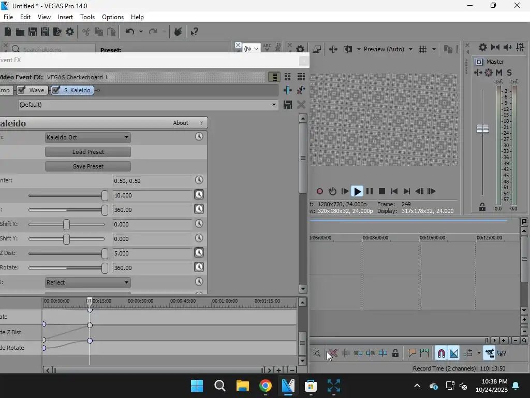Click the Record button
530x398 pixels.
319,191
